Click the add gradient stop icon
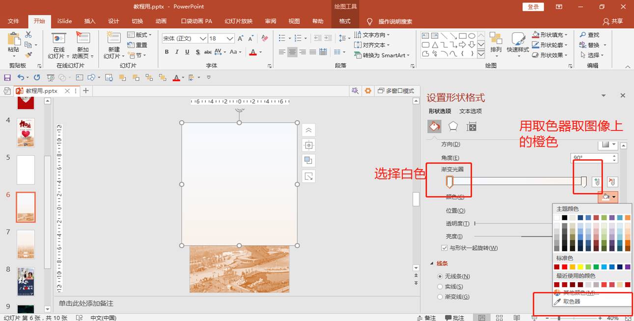Image resolution: width=634 pixels, height=321 pixels. 597,182
